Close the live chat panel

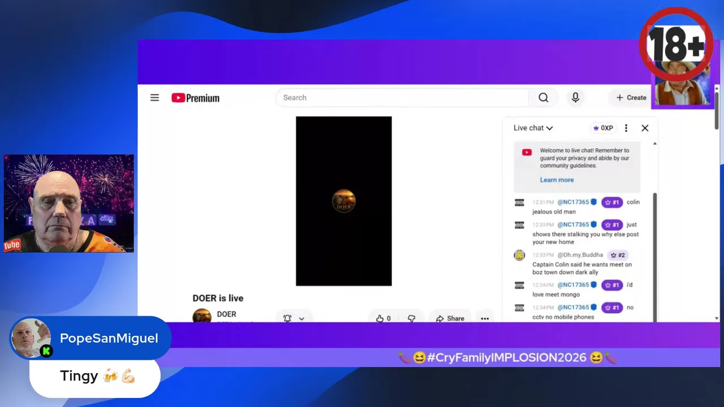click(x=645, y=128)
